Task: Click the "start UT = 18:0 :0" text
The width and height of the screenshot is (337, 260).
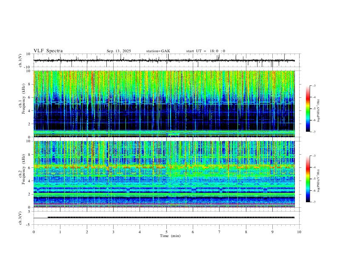Action: click(x=206, y=51)
